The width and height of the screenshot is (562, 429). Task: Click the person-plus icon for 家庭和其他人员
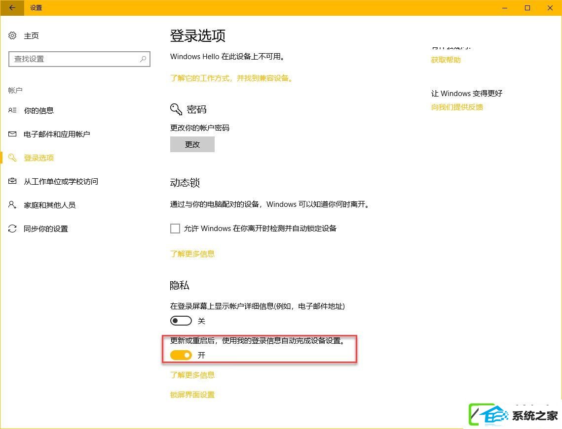coord(12,205)
